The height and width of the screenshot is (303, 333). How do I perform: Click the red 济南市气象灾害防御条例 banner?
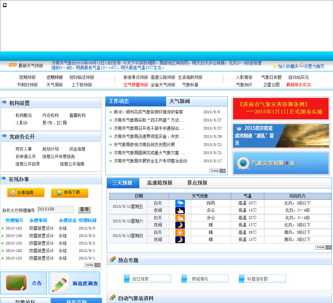[x=281, y=108]
